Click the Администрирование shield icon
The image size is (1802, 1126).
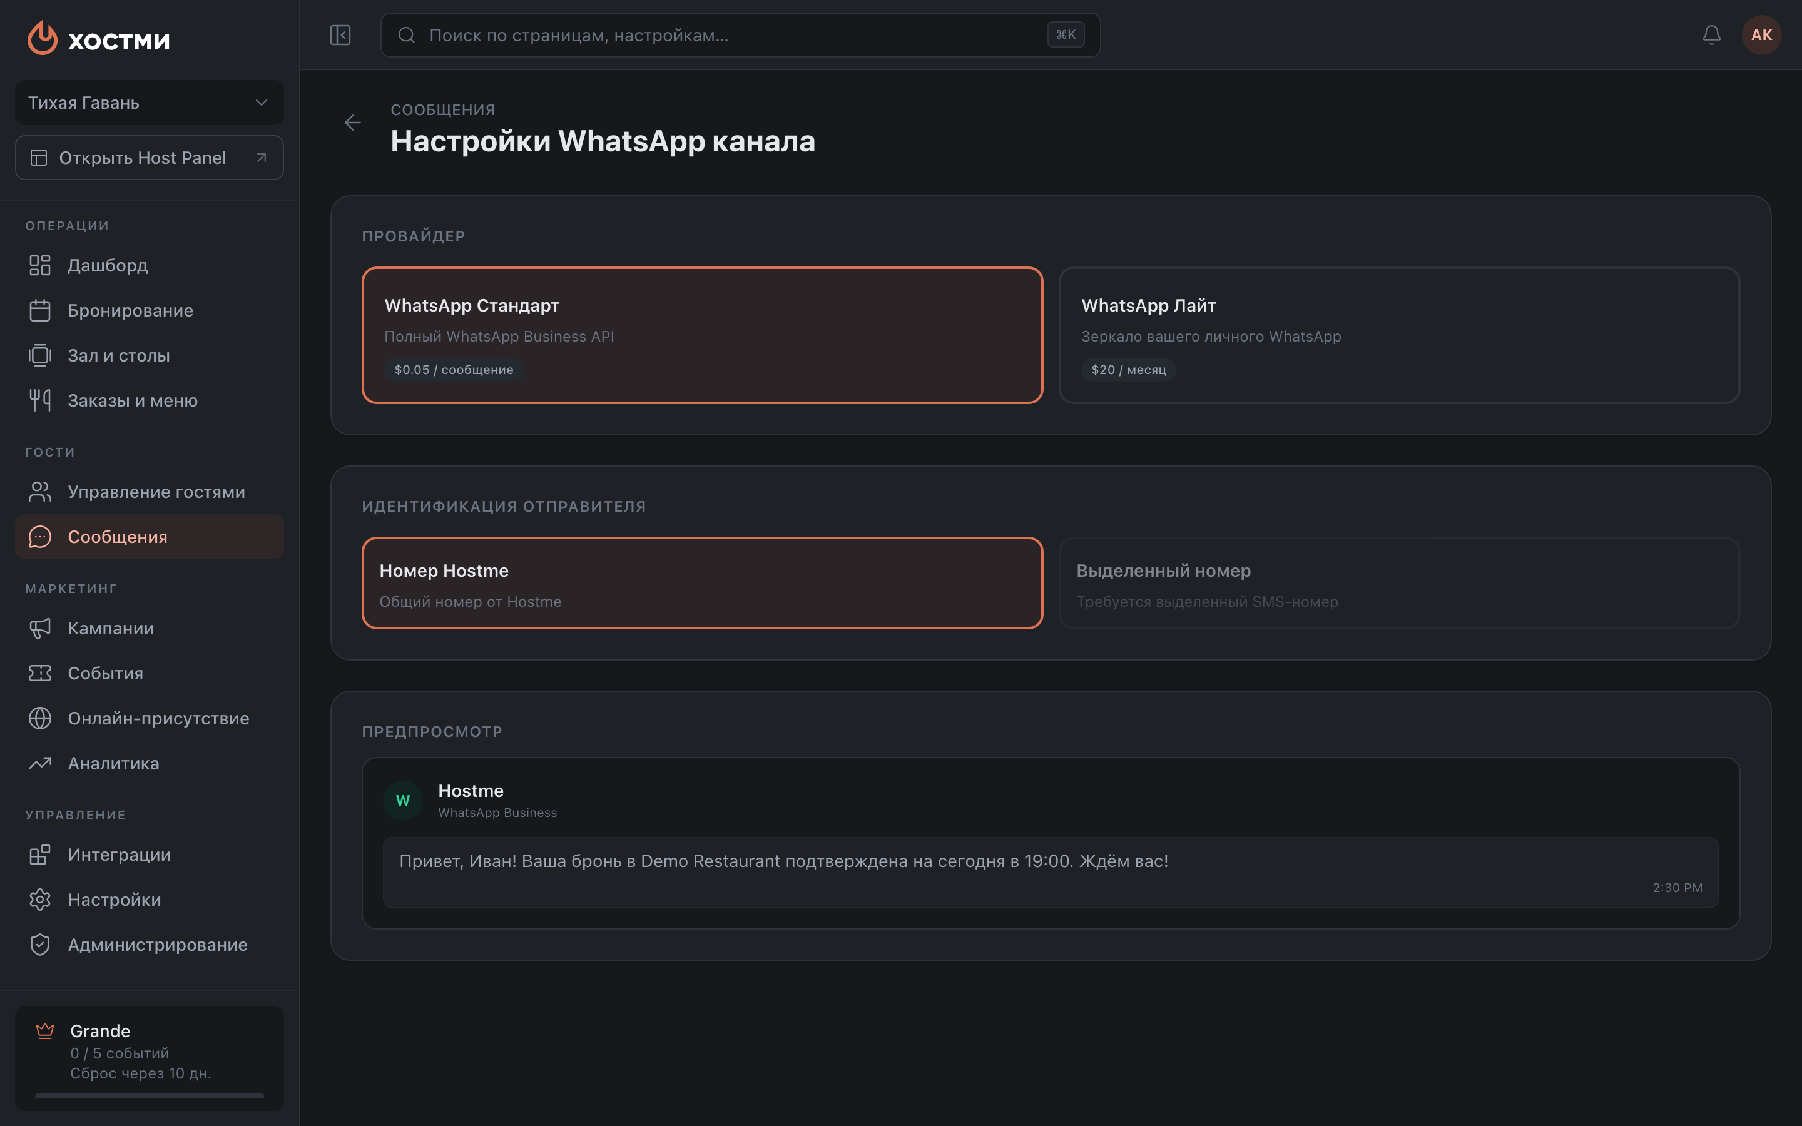[40, 945]
